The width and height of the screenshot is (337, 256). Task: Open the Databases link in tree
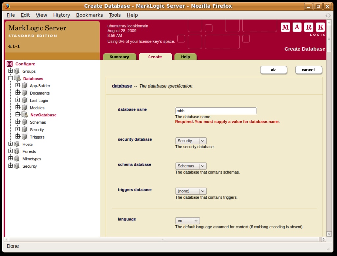click(x=33, y=79)
